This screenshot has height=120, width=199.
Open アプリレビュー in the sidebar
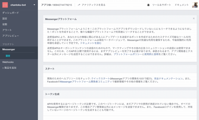click(x=11, y=36)
